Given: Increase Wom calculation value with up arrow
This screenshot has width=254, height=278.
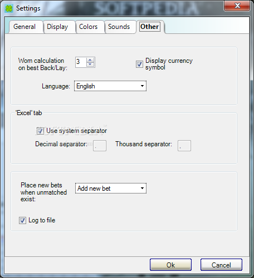Looking at the screenshot, I should 90,59.
